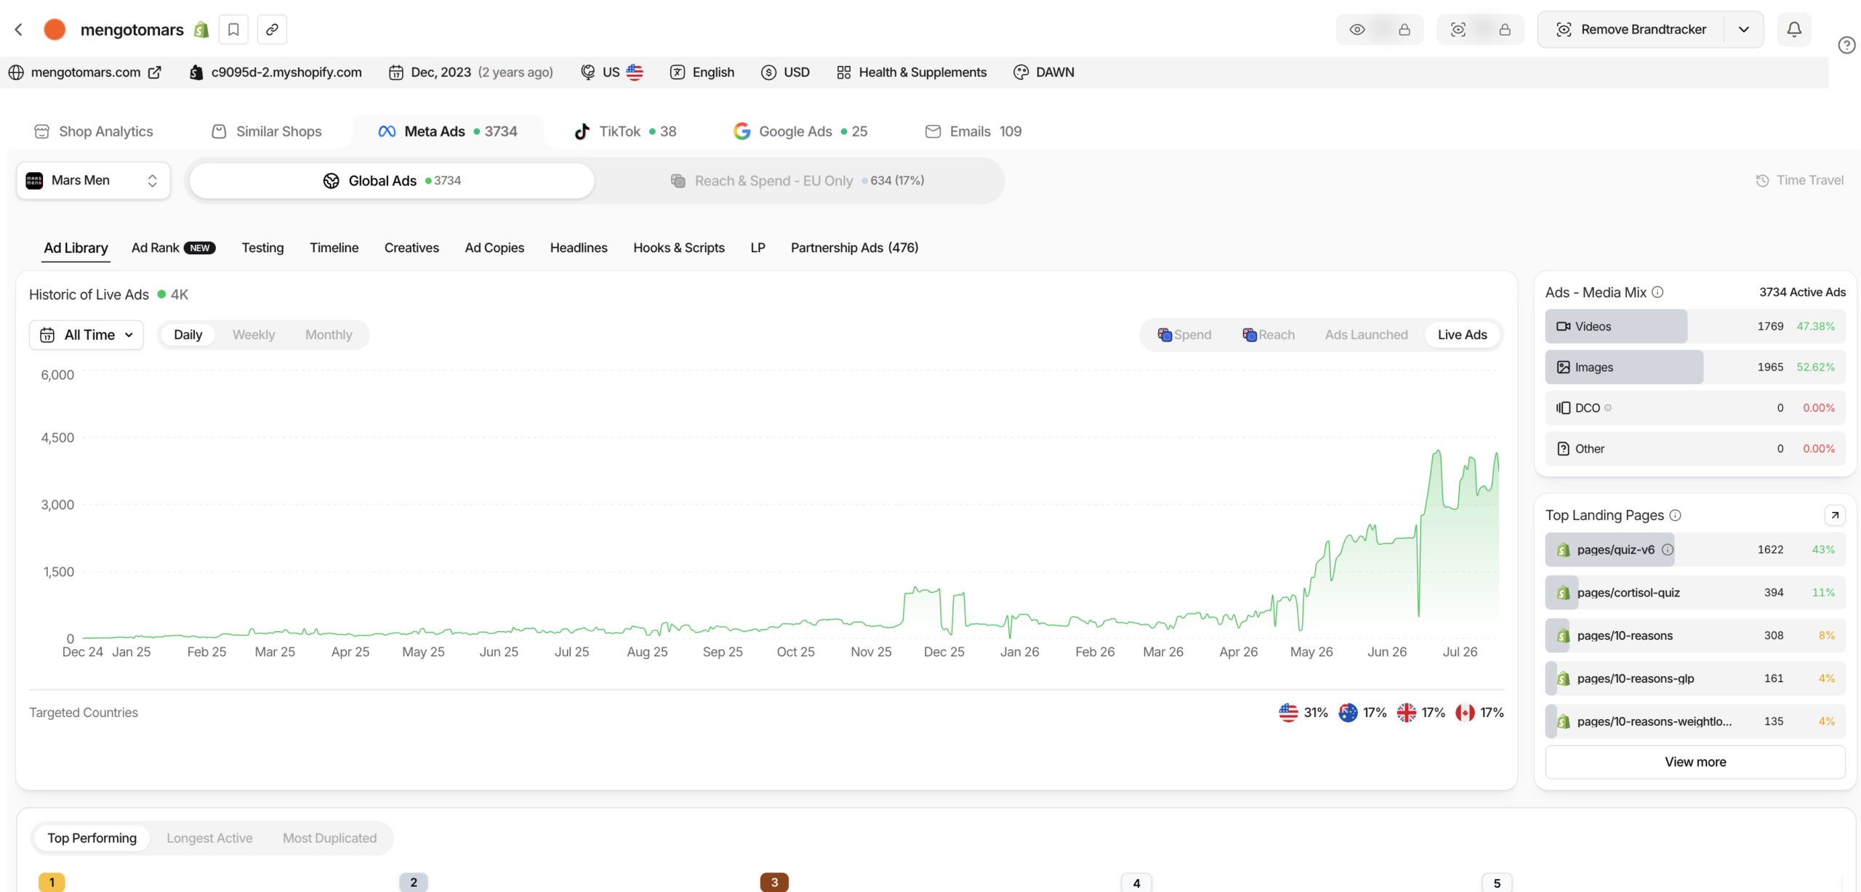Image resolution: width=1861 pixels, height=892 pixels.
Task: Select the Meta Ads tab
Action: 448,131
